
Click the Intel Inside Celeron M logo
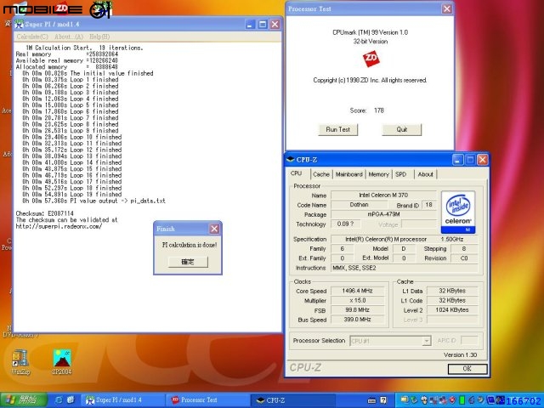(x=458, y=212)
